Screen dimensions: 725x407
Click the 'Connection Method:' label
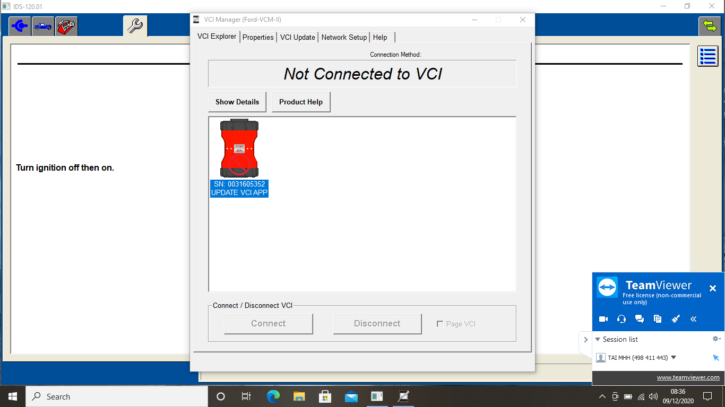(x=395, y=55)
